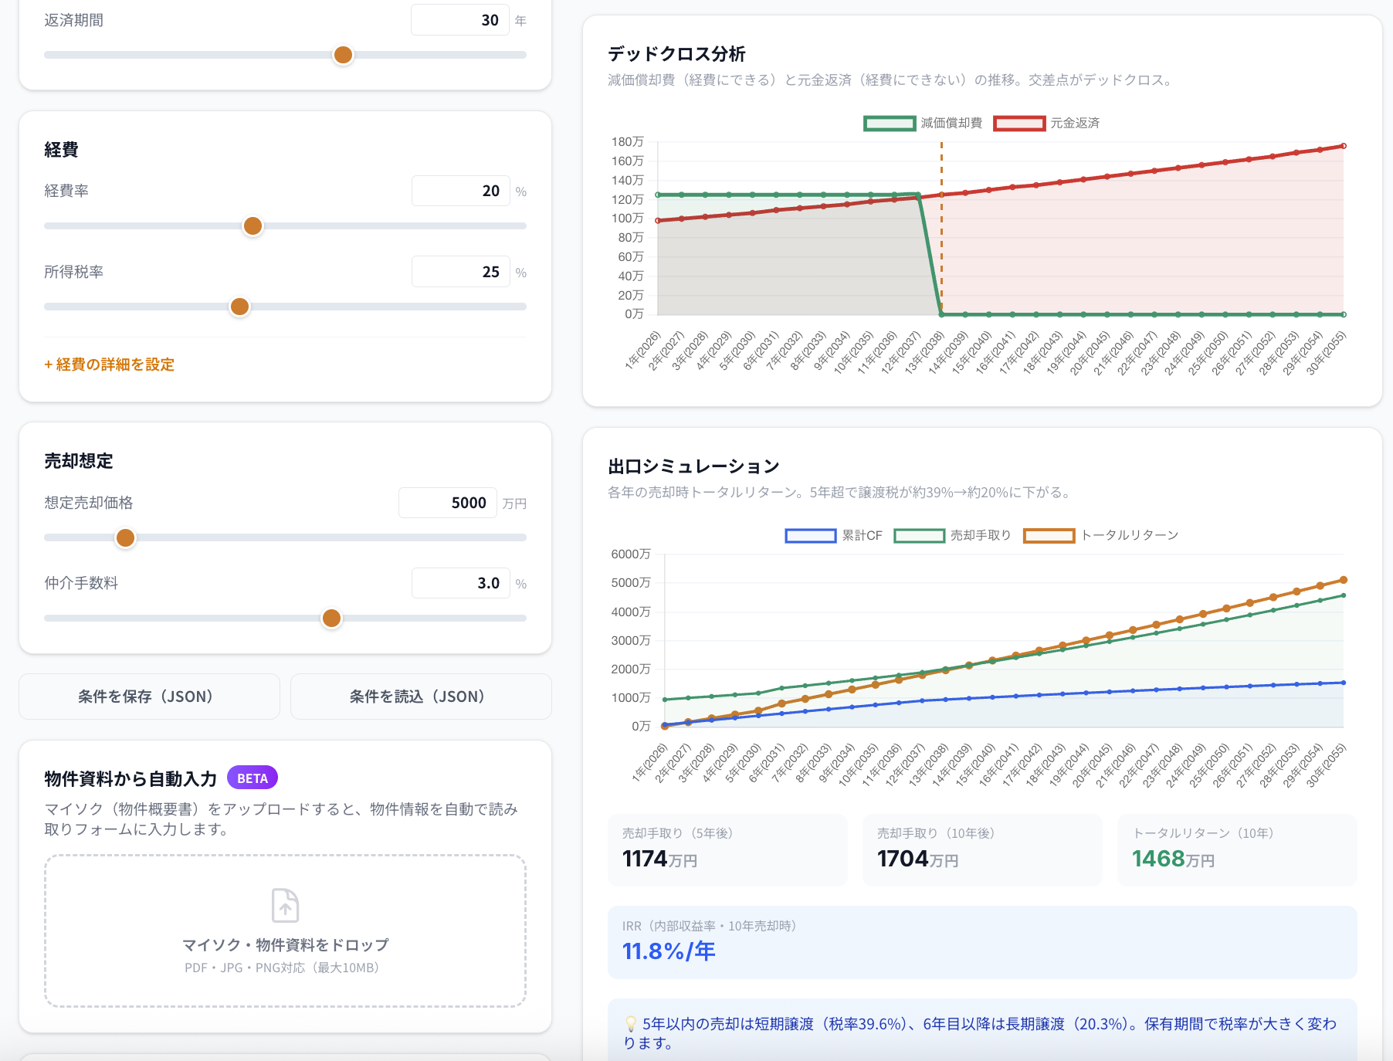Hide the 売却手取り legend series
Viewport: 1393px width, 1061px height.
(x=952, y=535)
